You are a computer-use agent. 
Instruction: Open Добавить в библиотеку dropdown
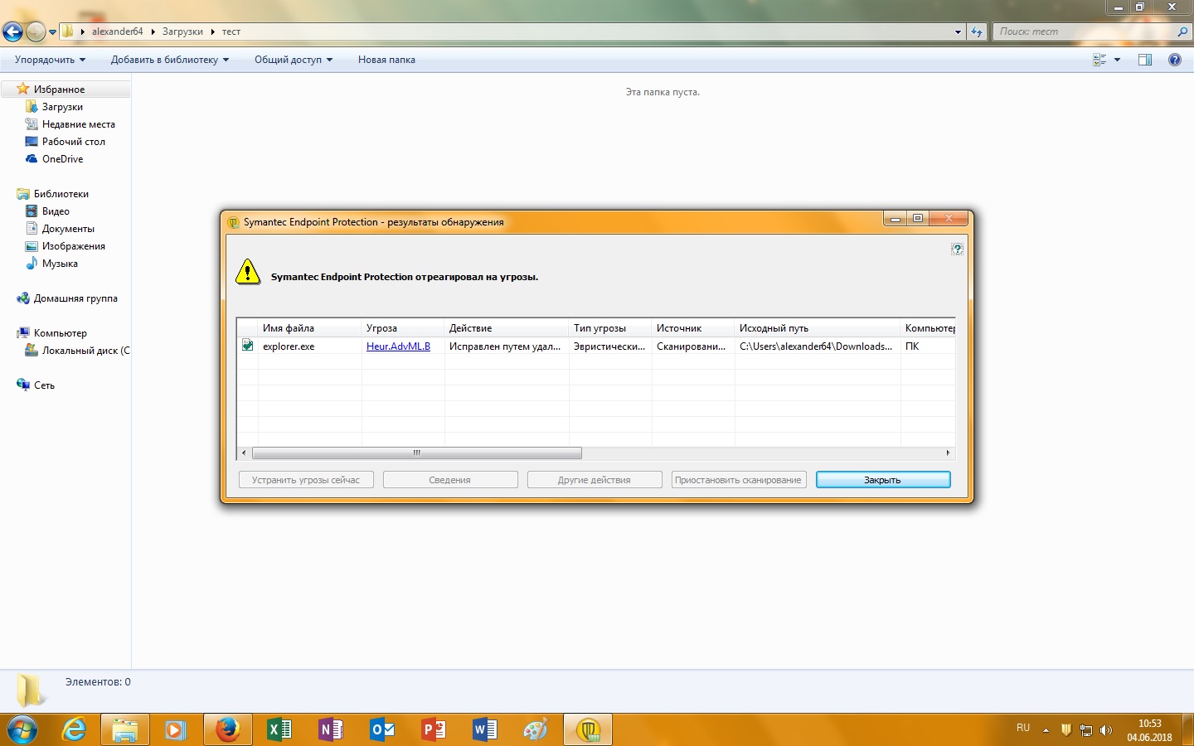170,60
